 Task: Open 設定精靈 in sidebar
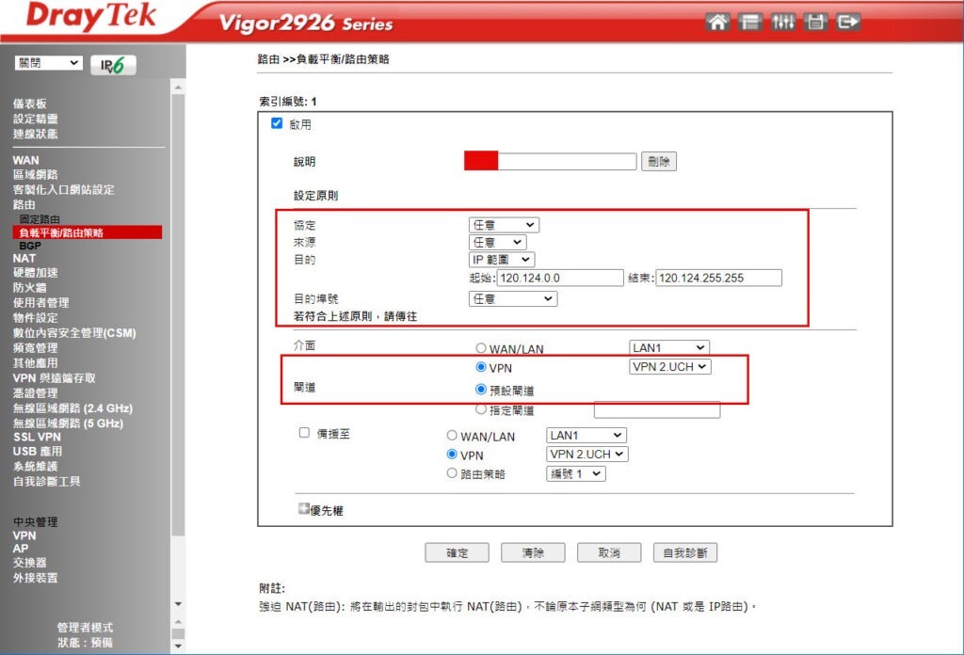pos(35,119)
